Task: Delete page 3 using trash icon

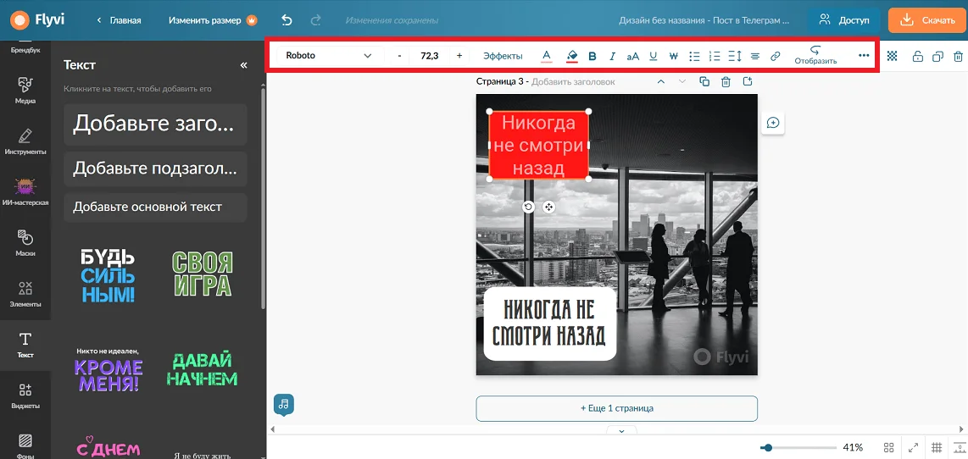Action: 726,81
